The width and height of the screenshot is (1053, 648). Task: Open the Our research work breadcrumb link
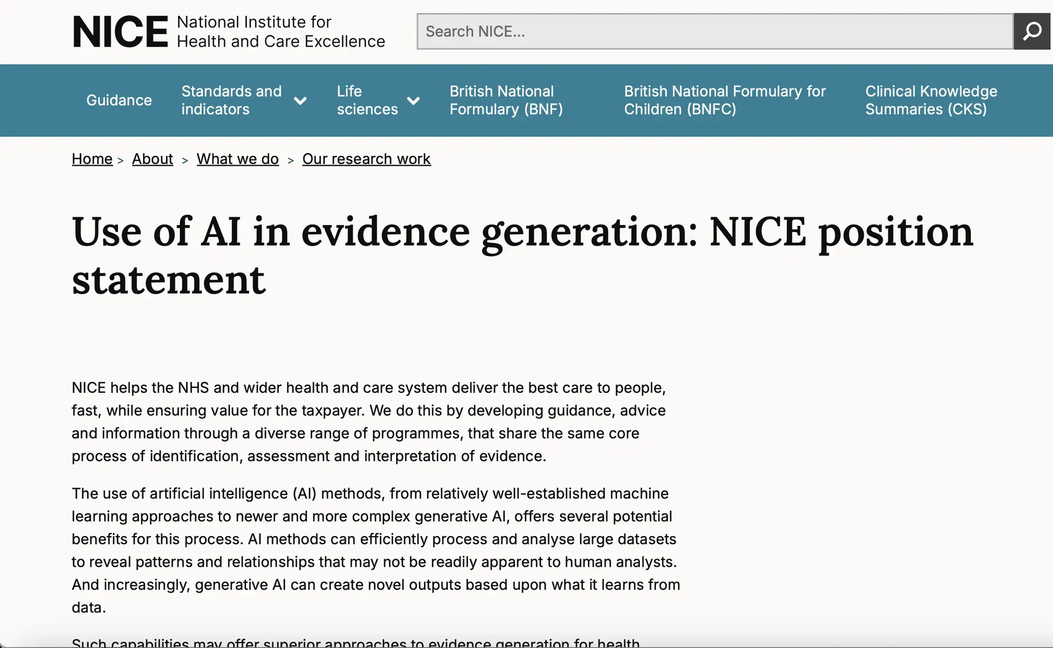coord(366,159)
